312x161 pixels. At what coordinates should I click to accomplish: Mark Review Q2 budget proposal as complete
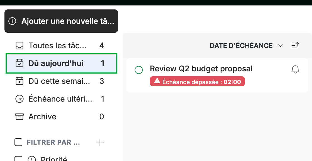coord(139,70)
